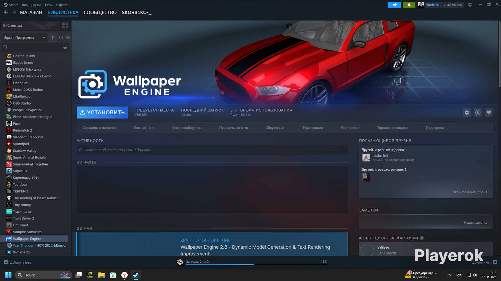The width and height of the screenshot is (501, 281).
Task: Click the War Thunder download icon at bottom
Action: coord(180,262)
